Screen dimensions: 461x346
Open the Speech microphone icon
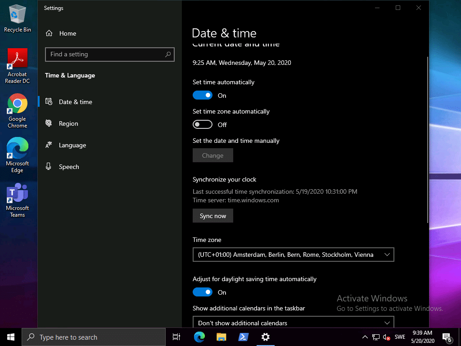(49, 167)
